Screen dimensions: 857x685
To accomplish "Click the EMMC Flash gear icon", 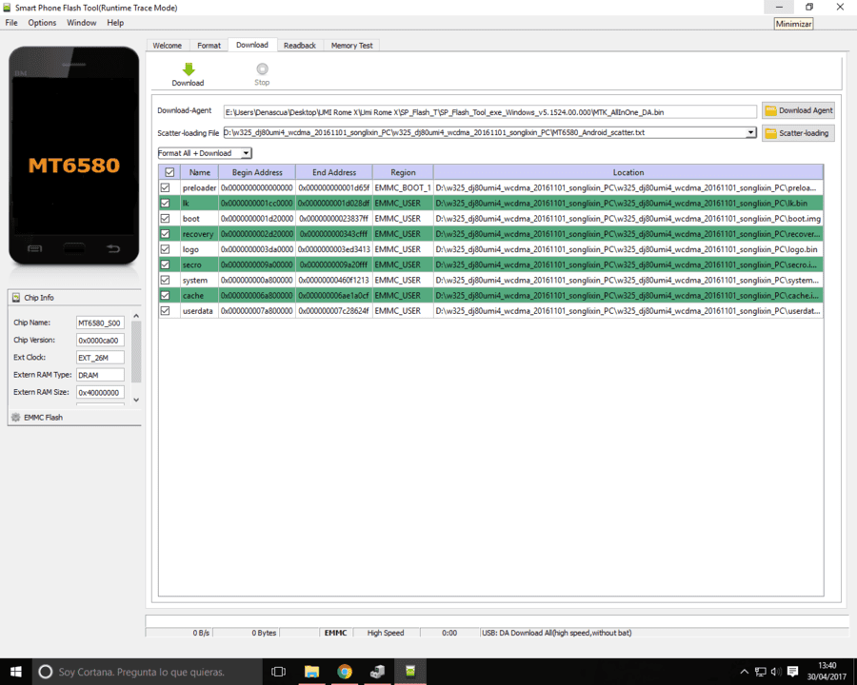I will pyautogui.click(x=16, y=418).
